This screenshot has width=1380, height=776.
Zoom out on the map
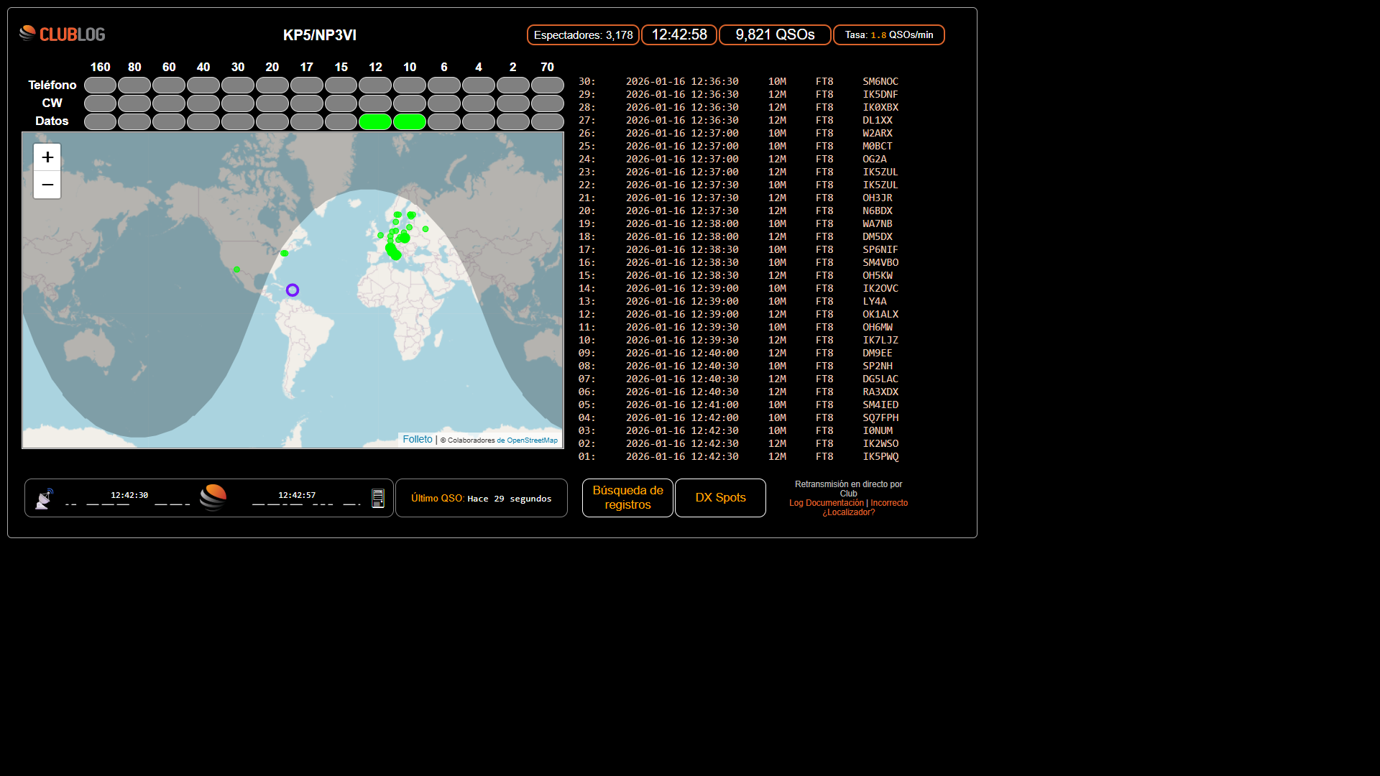pyautogui.click(x=47, y=185)
